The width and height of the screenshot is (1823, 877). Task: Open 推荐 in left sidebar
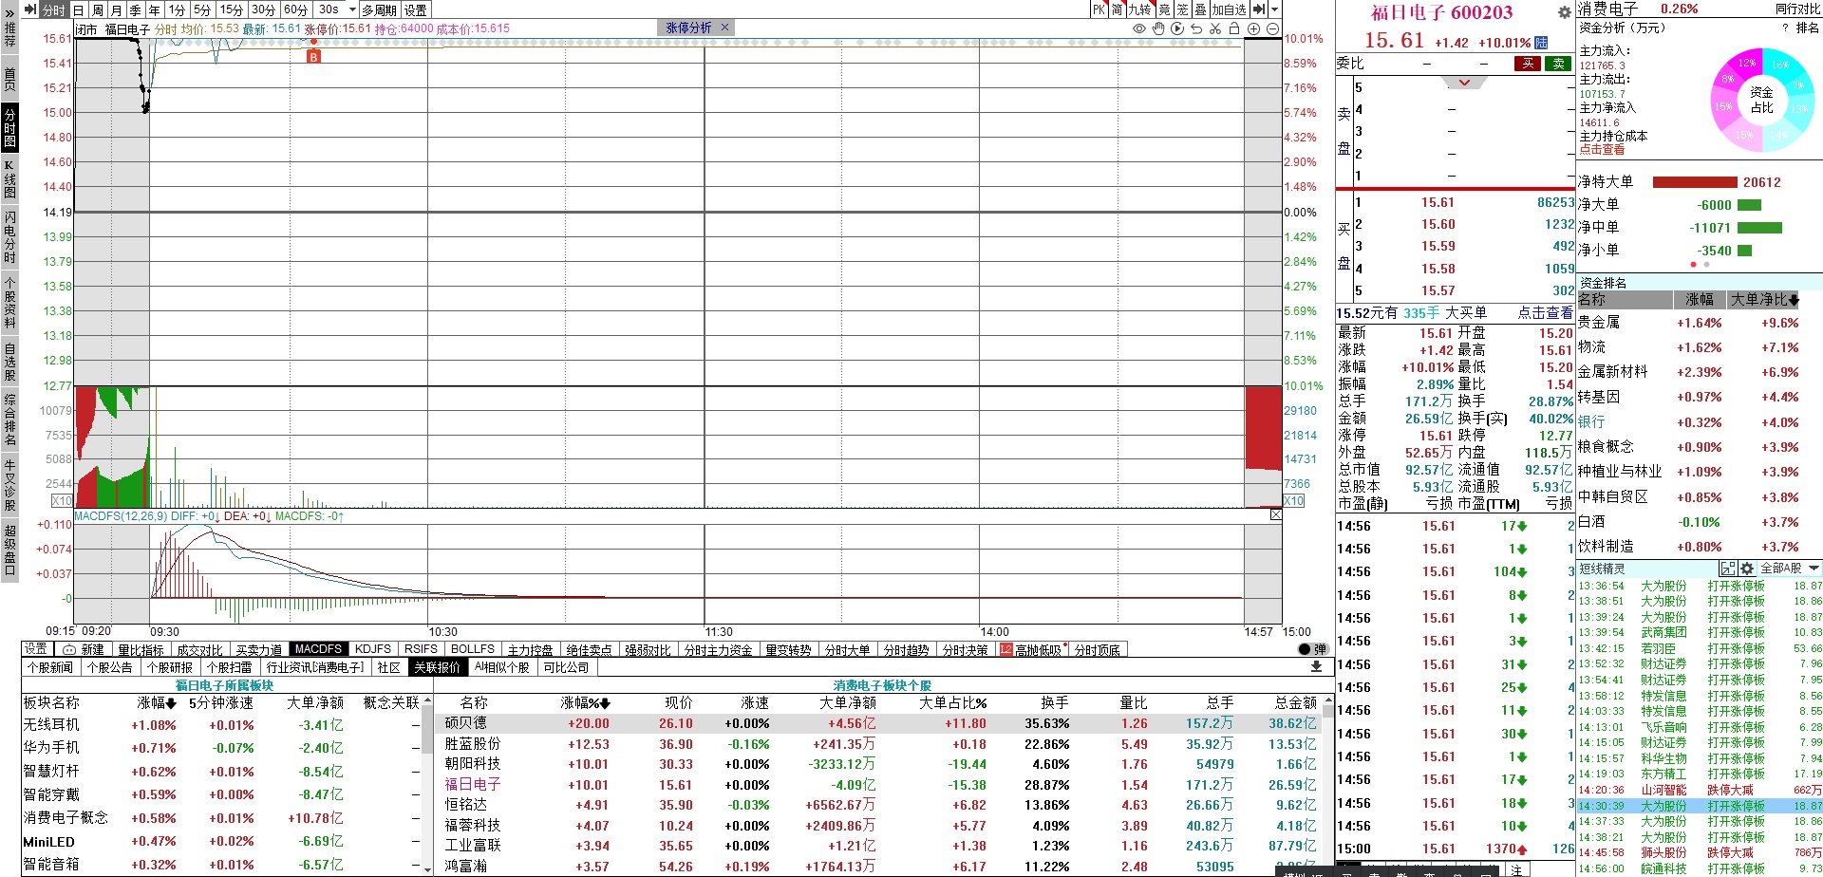(9, 35)
